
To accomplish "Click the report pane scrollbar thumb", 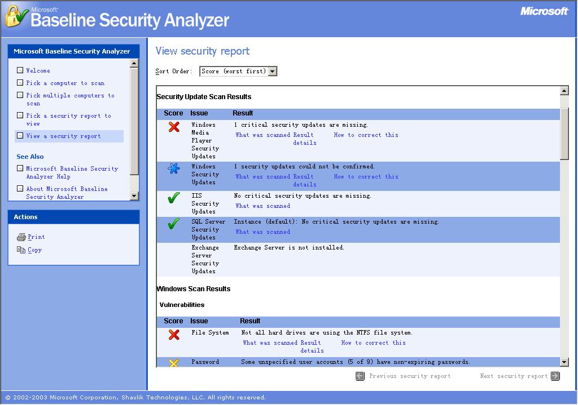I will (x=564, y=134).
